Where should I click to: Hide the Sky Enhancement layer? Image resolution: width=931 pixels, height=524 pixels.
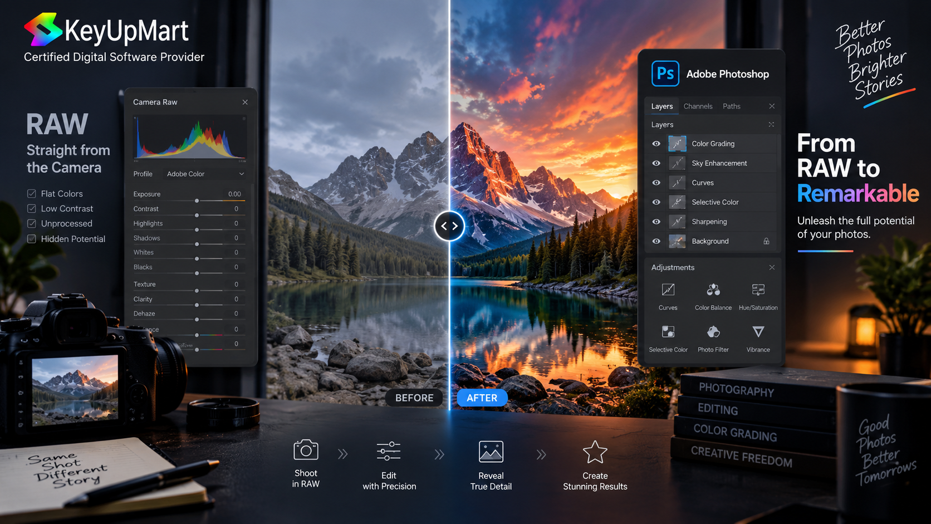[x=656, y=163]
